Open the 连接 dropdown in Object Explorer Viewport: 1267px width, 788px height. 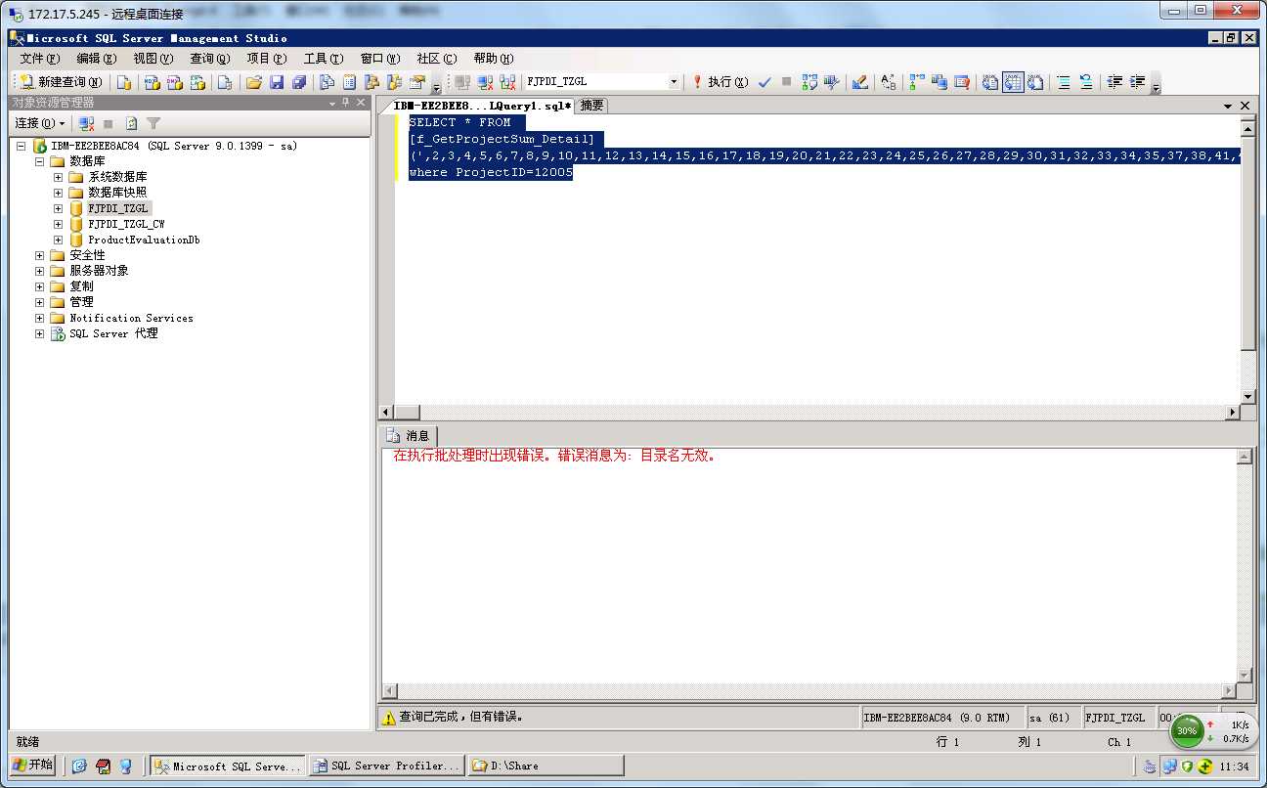point(39,123)
